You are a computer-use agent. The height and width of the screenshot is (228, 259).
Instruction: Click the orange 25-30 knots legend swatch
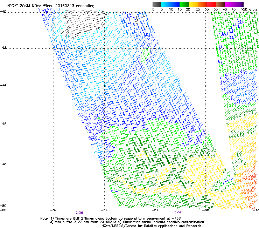coord(202,4)
